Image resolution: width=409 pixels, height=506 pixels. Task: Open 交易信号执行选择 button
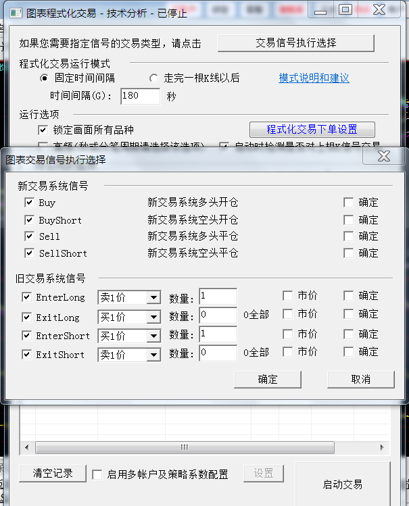[295, 43]
